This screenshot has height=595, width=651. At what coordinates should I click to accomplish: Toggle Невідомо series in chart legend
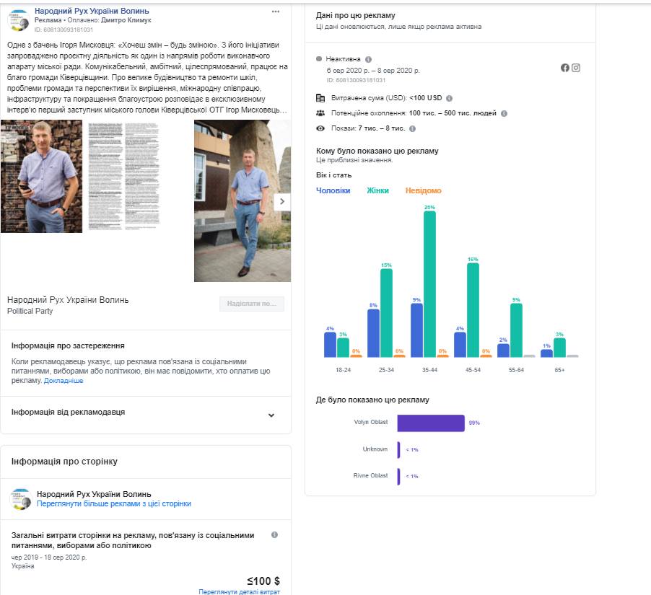(423, 190)
